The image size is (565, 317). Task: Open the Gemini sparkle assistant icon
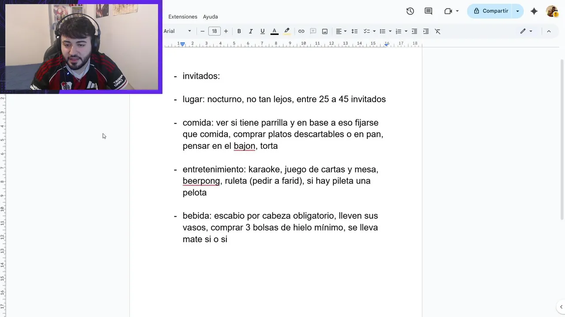(534, 11)
